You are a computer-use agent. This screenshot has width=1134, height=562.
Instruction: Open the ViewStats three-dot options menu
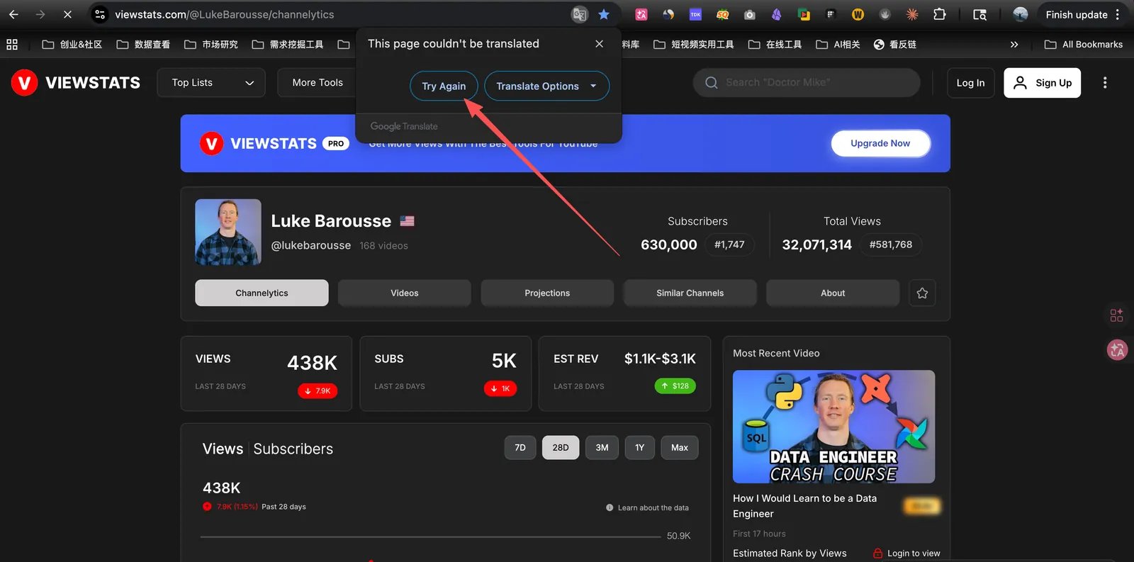point(1104,83)
